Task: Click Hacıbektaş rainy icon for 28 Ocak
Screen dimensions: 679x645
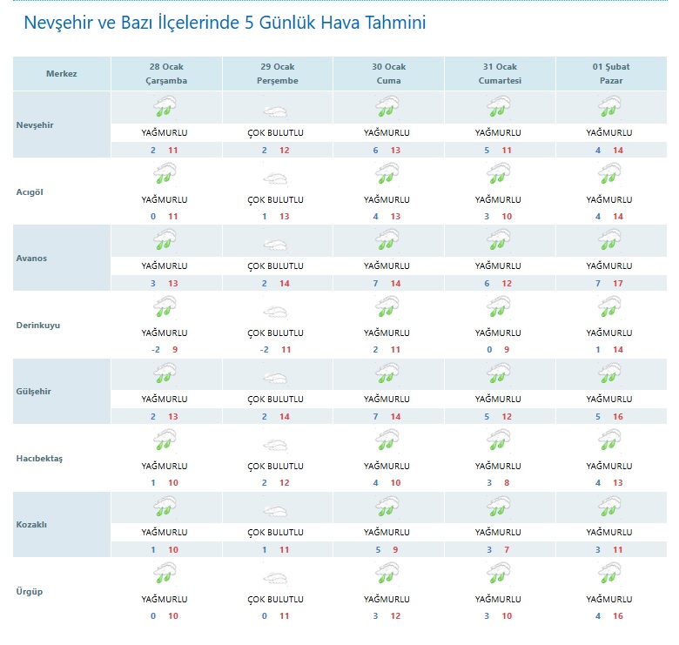Action: tap(165, 442)
